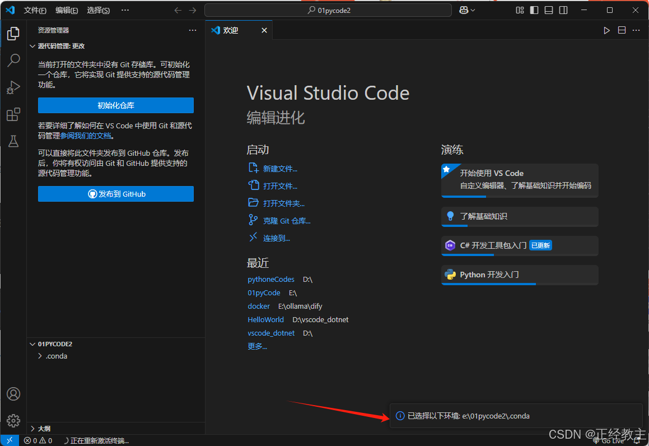Open the Copilot chat icon in title bar
Viewport: 649px width, 446px height.
464,10
